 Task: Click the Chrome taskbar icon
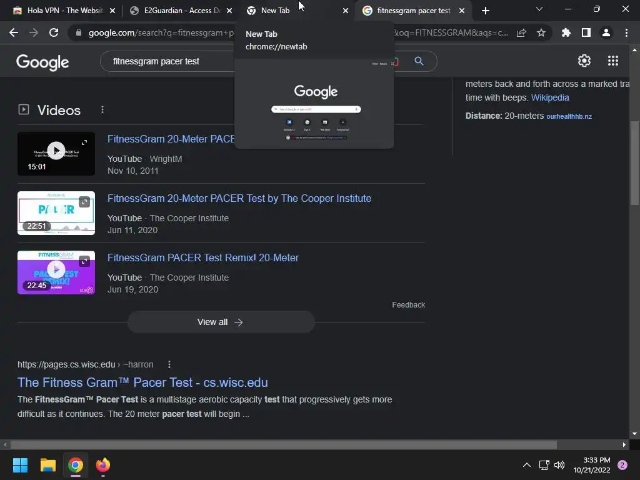pyautogui.click(x=76, y=465)
